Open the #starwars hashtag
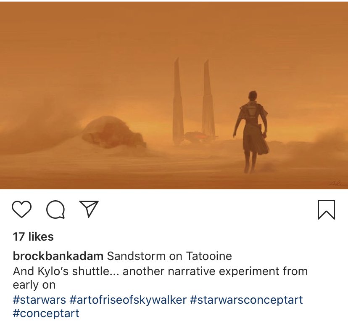This screenshot has height=321, width=348. click(39, 300)
